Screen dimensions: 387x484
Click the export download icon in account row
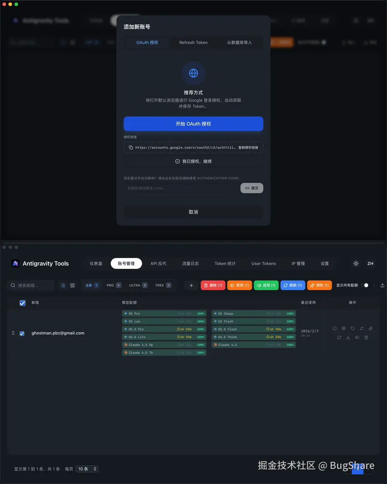[348, 337]
